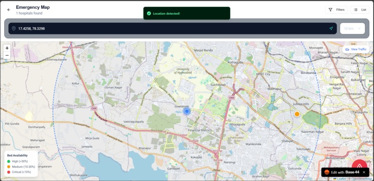Click the Financial District map label
Screen dimensions: 374x181
(200, 131)
